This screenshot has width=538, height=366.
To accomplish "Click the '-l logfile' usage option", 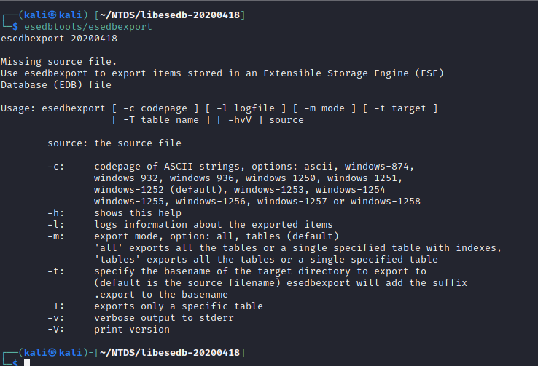I will pyautogui.click(x=246, y=108).
